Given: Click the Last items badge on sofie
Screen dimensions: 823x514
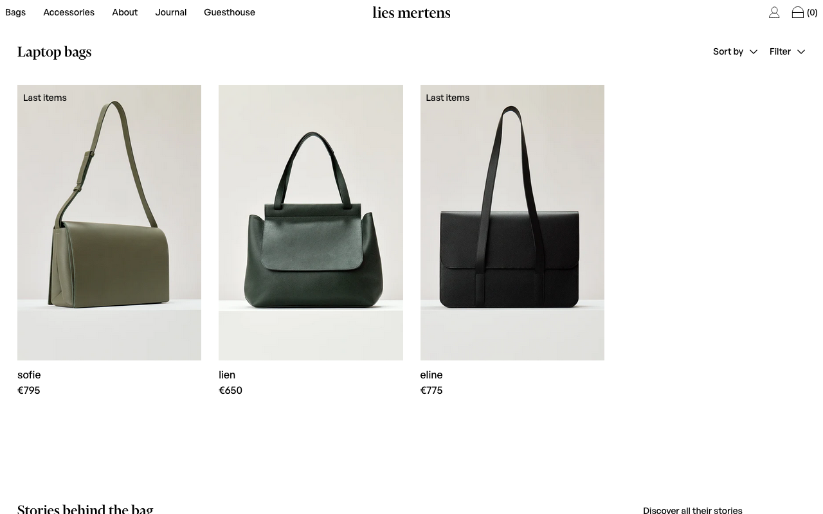Looking at the screenshot, I should [45, 98].
